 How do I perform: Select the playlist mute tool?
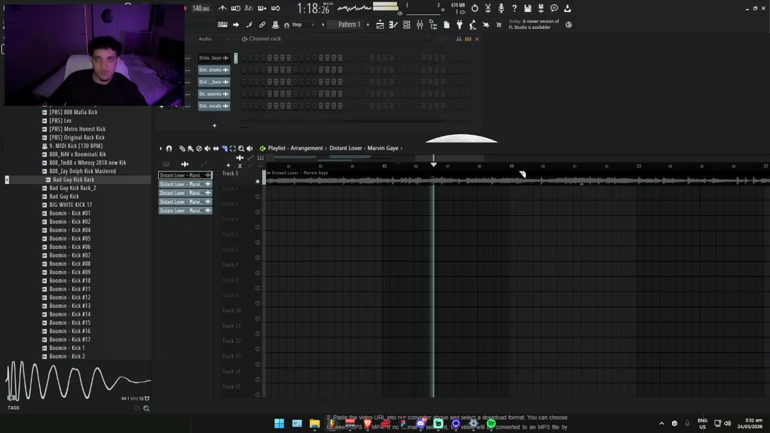coord(208,149)
